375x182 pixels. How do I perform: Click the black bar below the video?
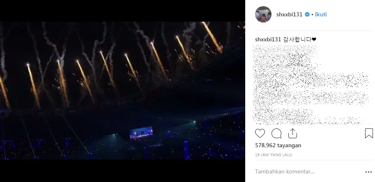tap(122, 171)
